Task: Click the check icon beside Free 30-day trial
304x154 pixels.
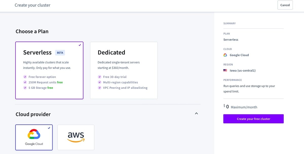Action: pos(100,77)
